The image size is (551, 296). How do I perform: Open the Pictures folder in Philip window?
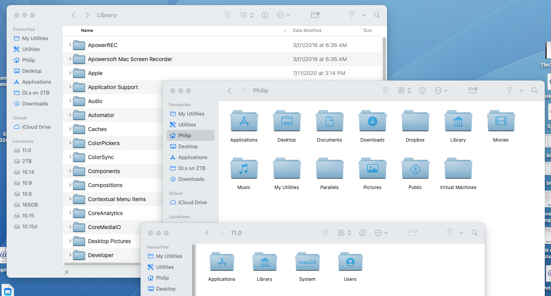[372, 170]
